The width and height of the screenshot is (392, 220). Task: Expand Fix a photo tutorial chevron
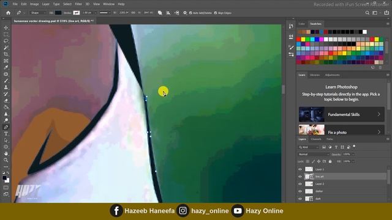[379, 132]
